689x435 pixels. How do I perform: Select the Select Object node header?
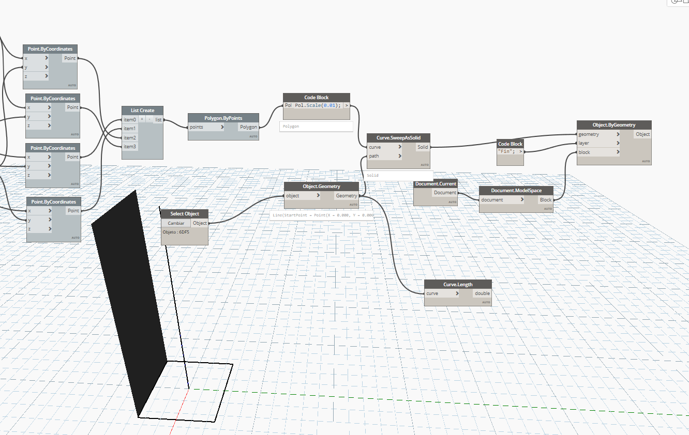[185, 214]
